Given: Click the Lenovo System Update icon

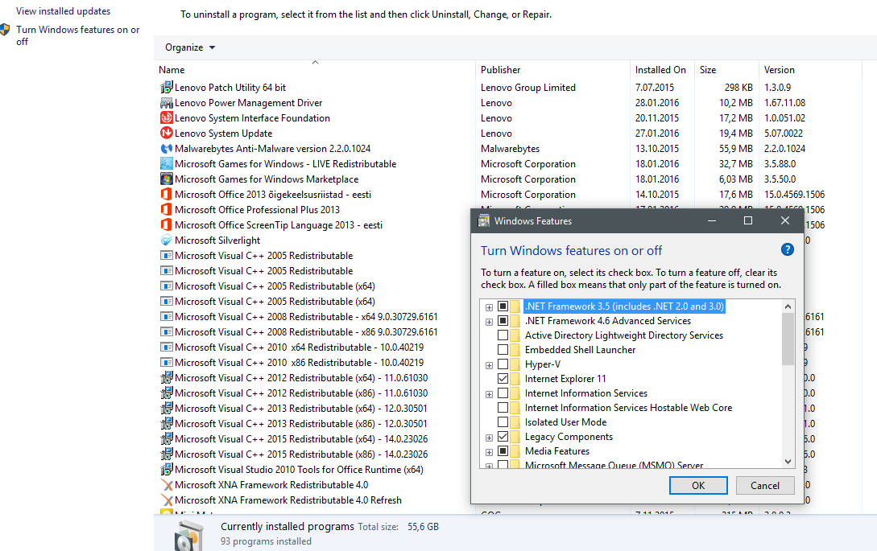Looking at the screenshot, I should tap(166, 133).
